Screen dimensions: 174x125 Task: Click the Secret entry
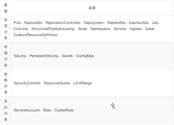67,56
